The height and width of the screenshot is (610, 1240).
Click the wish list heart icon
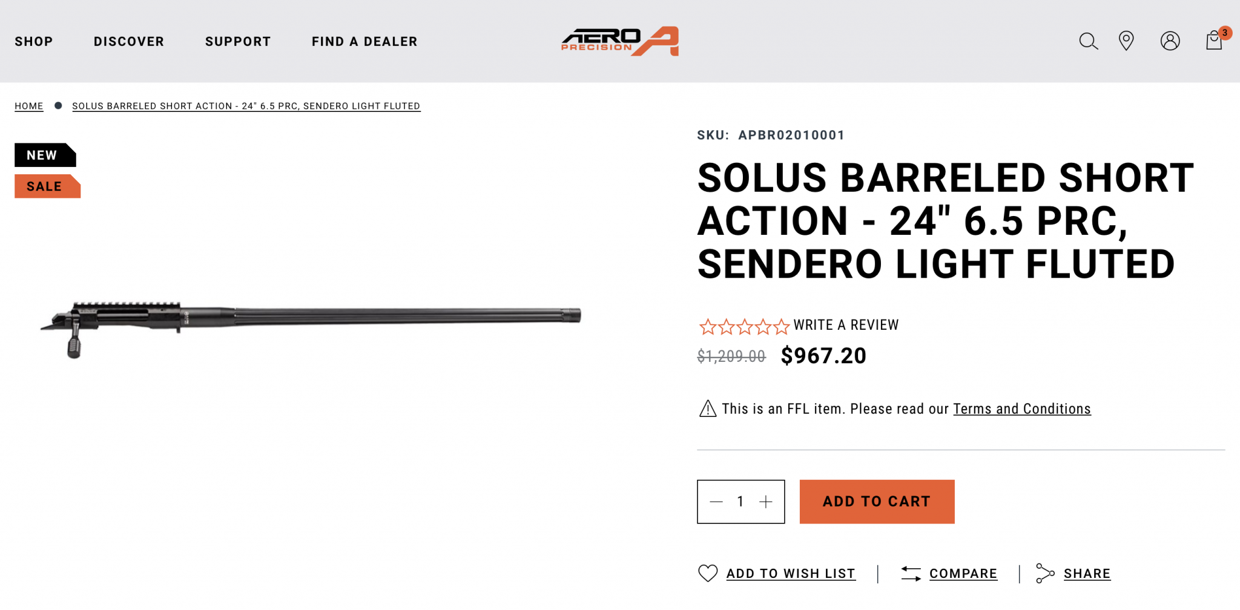click(708, 573)
